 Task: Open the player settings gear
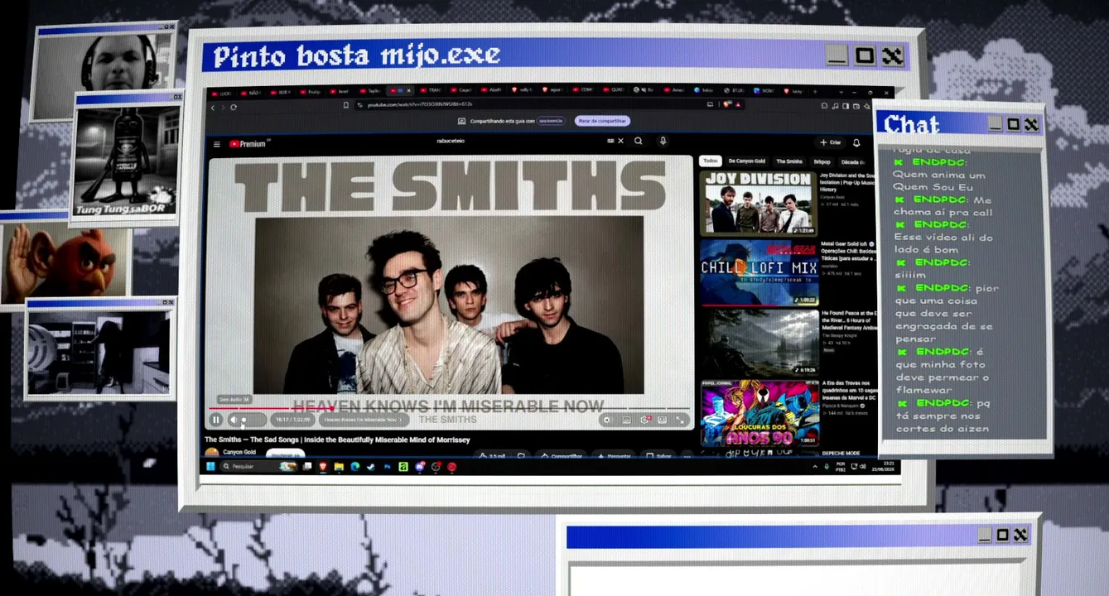tap(644, 420)
